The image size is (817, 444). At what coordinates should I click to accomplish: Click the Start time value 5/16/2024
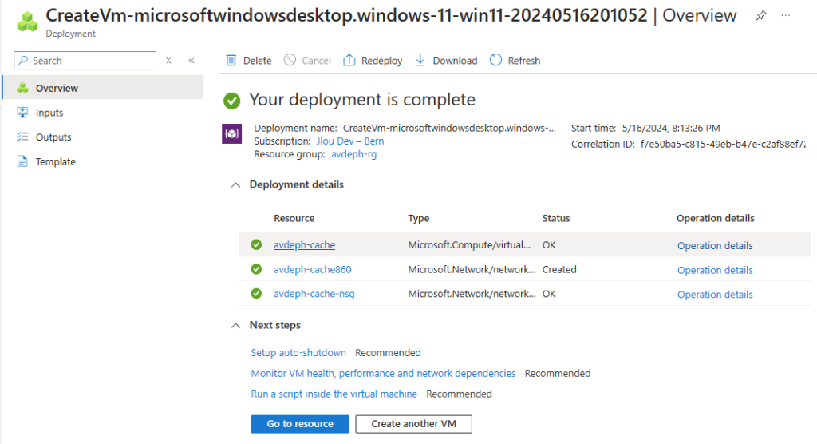671,128
